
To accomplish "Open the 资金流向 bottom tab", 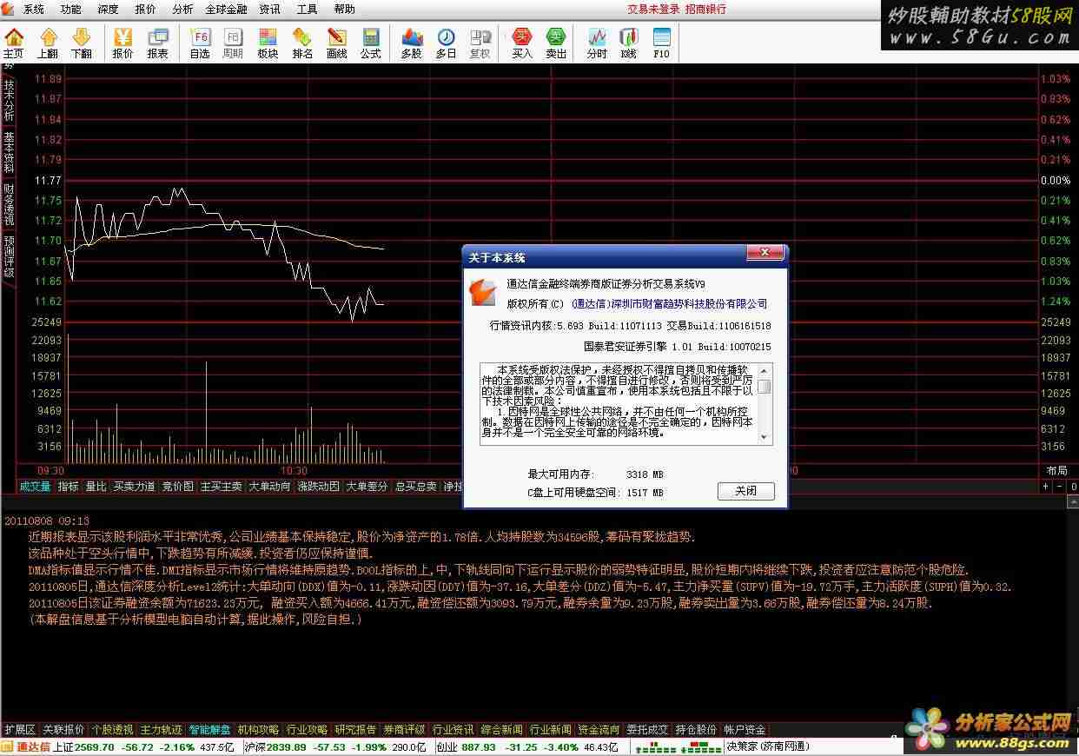I will pyautogui.click(x=599, y=730).
